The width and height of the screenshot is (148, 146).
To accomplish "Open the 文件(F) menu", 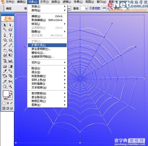I will 10,2.
